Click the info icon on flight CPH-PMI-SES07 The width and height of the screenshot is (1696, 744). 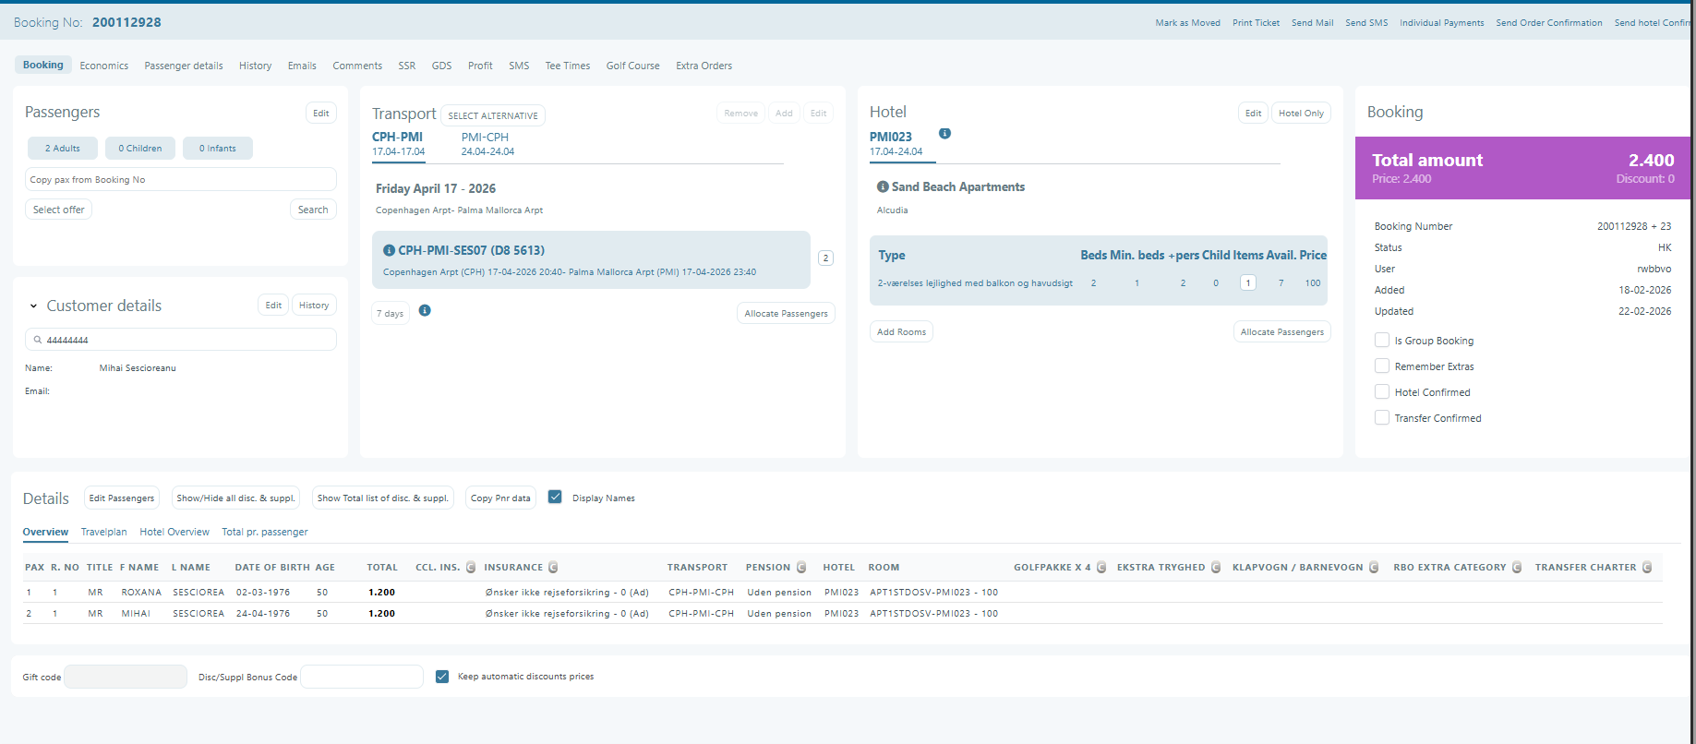tap(389, 250)
